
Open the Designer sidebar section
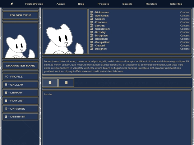click(x=20, y=117)
